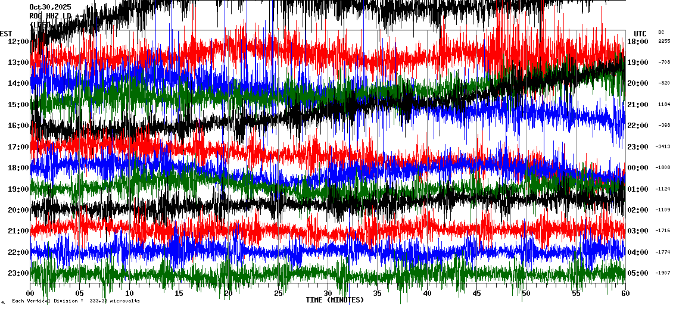
Task: Click the date text "Oct30,2025"
Action: (50, 7)
